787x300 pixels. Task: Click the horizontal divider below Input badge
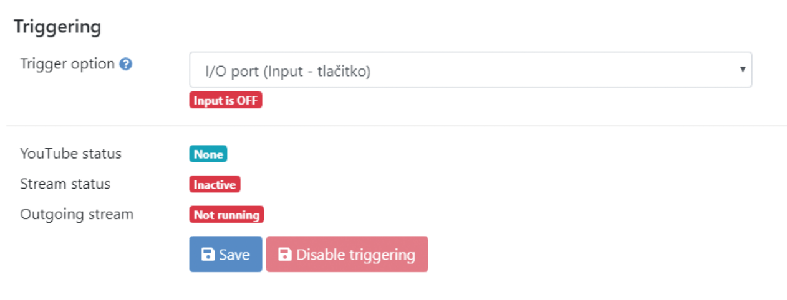[x=397, y=126]
